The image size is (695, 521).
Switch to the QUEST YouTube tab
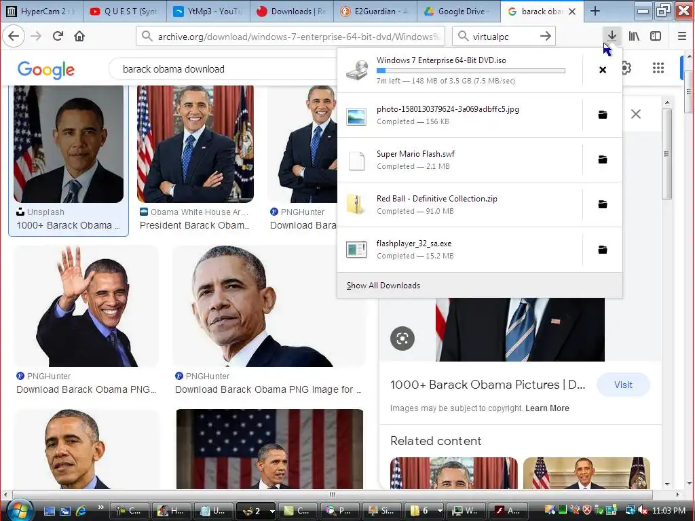(125, 11)
